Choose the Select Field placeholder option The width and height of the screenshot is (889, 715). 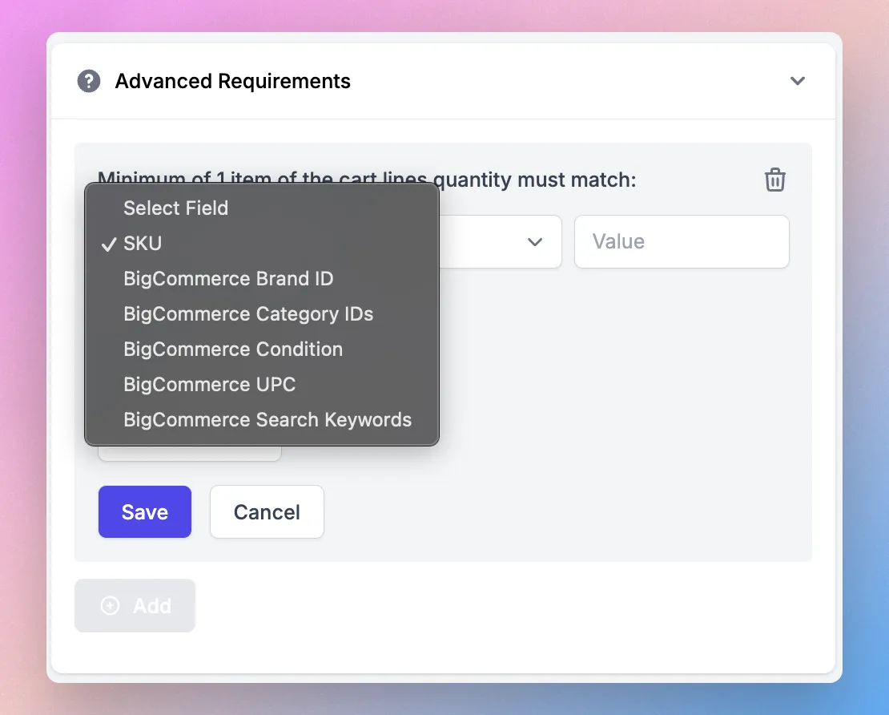(262, 208)
